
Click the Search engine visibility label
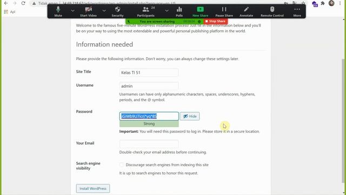[x=88, y=166]
